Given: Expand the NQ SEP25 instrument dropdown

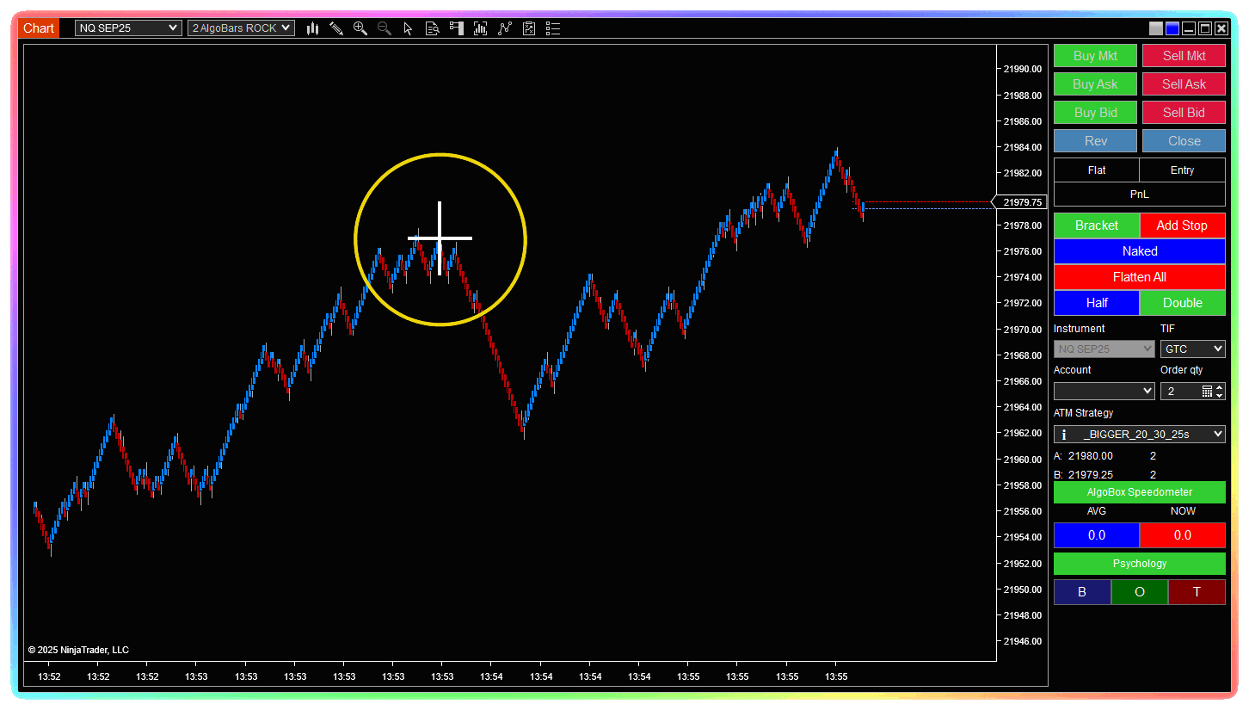Looking at the screenshot, I should coord(128,28).
